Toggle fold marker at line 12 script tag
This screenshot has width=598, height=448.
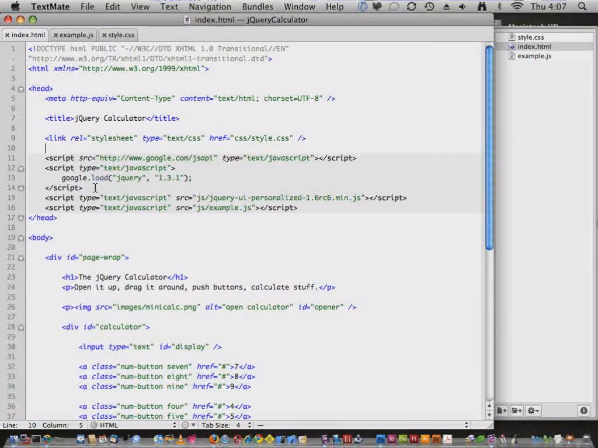click(21, 168)
